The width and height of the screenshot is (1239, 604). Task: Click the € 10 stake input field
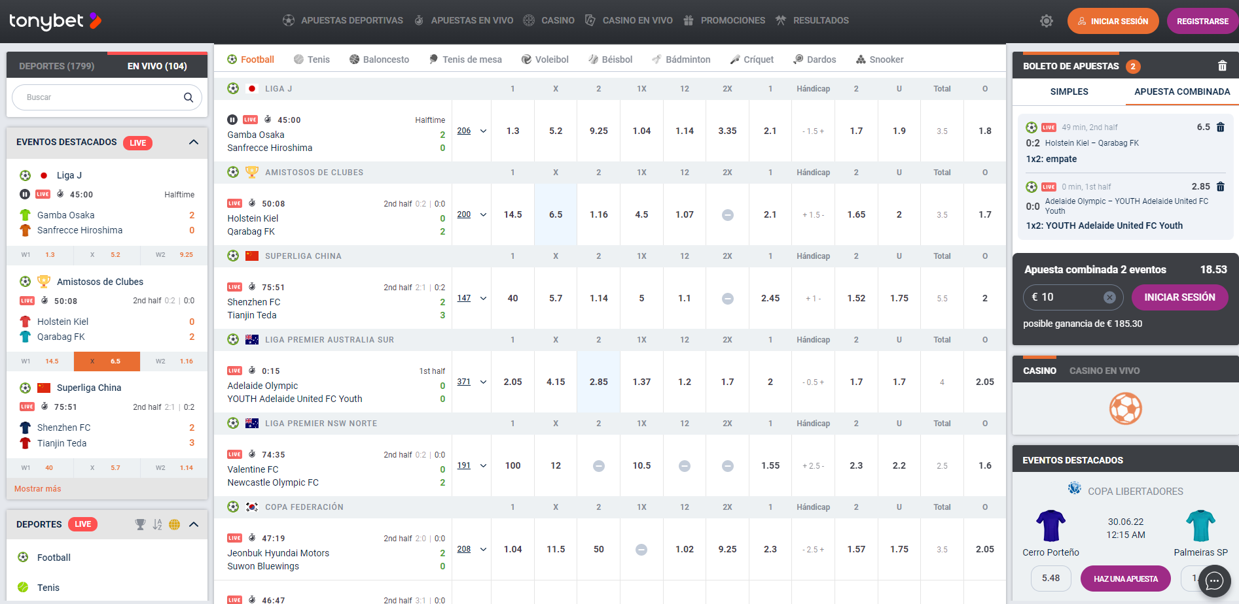(1073, 297)
